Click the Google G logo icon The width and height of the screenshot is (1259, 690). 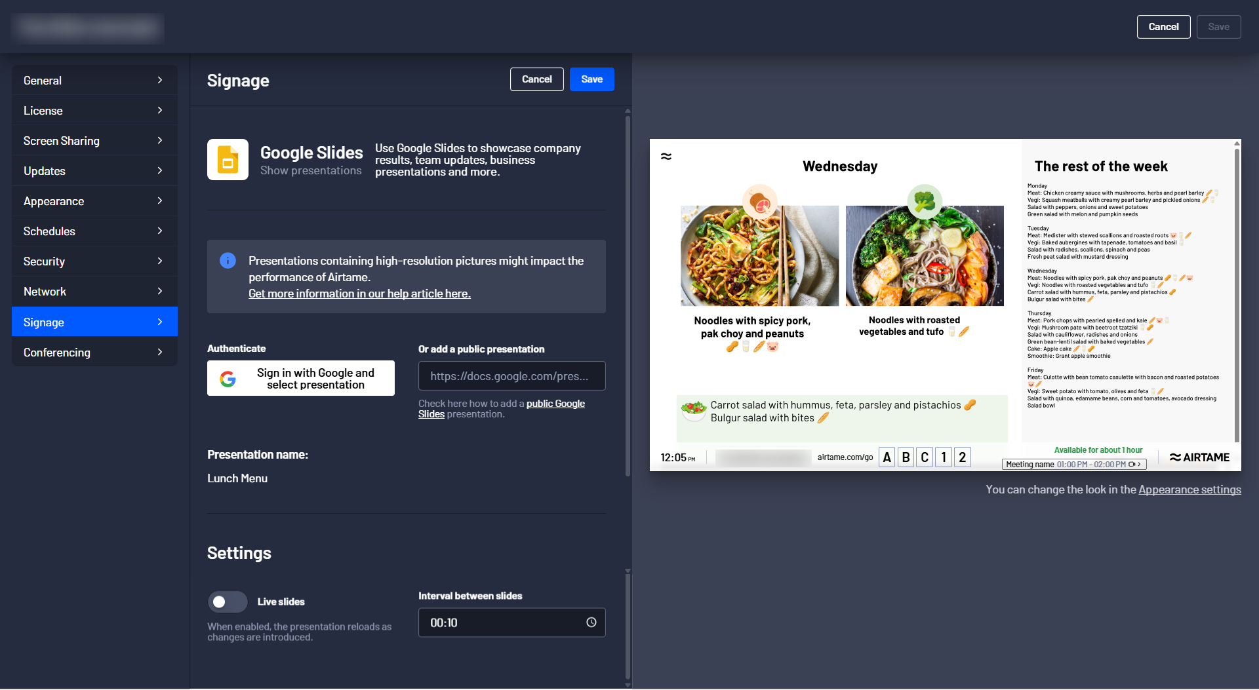(x=228, y=379)
